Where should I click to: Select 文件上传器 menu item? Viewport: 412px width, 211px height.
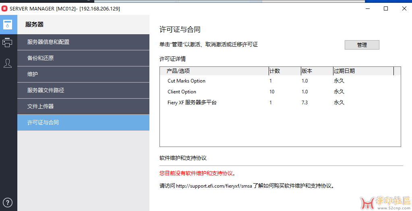tap(83, 106)
